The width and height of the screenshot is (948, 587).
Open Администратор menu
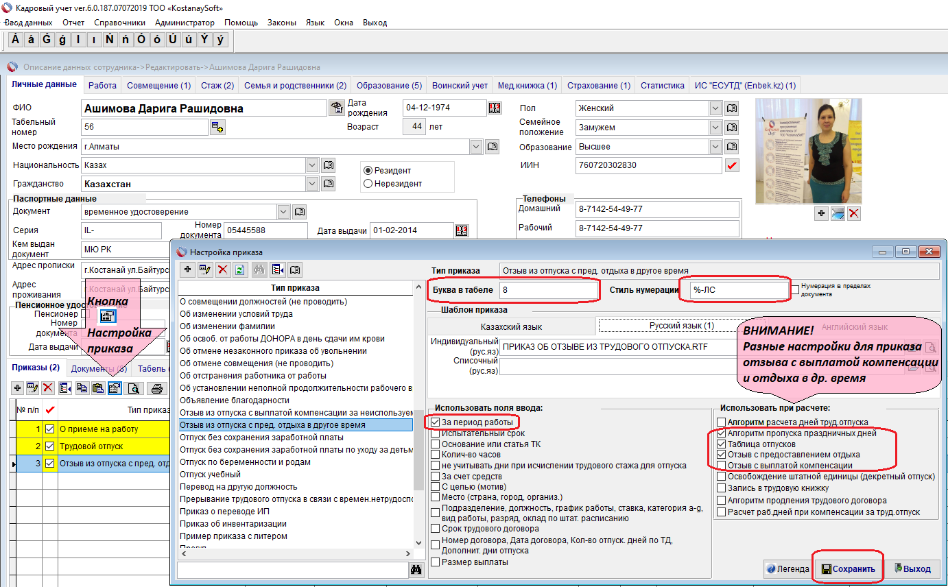coord(185,23)
